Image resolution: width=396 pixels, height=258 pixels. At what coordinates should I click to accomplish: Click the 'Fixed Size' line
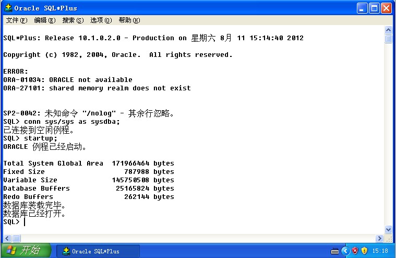pos(89,172)
